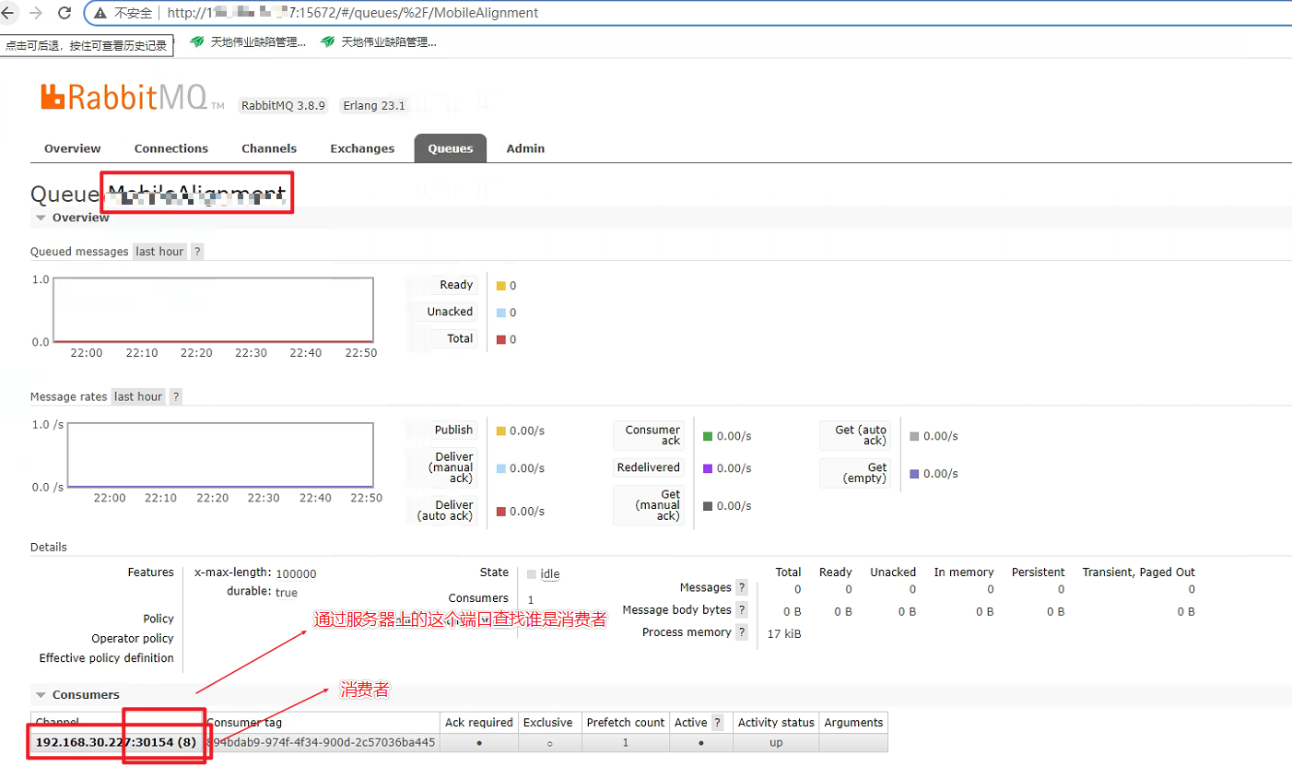The image size is (1292, 767).
Task: Click the Redelivered label
Action: point(649,467)
